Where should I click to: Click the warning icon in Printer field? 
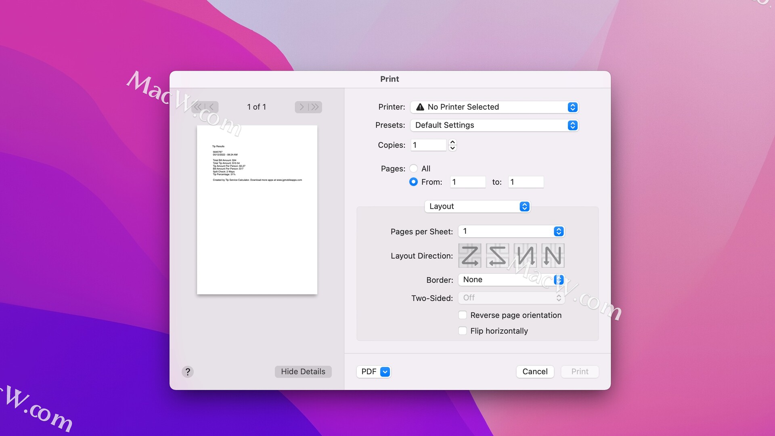[x=420, y=107]
